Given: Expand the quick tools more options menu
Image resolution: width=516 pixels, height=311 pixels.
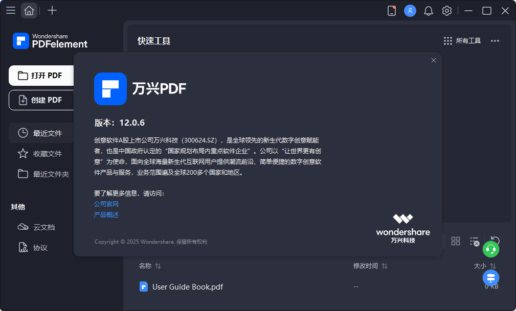Looking at the screenshot, I should pos(495,41).
